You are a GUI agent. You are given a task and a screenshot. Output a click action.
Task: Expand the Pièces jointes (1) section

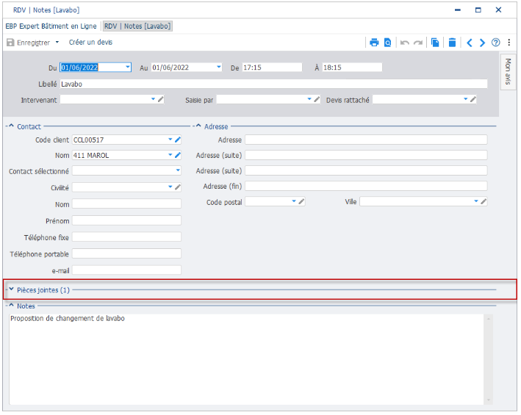coord(11,289)
